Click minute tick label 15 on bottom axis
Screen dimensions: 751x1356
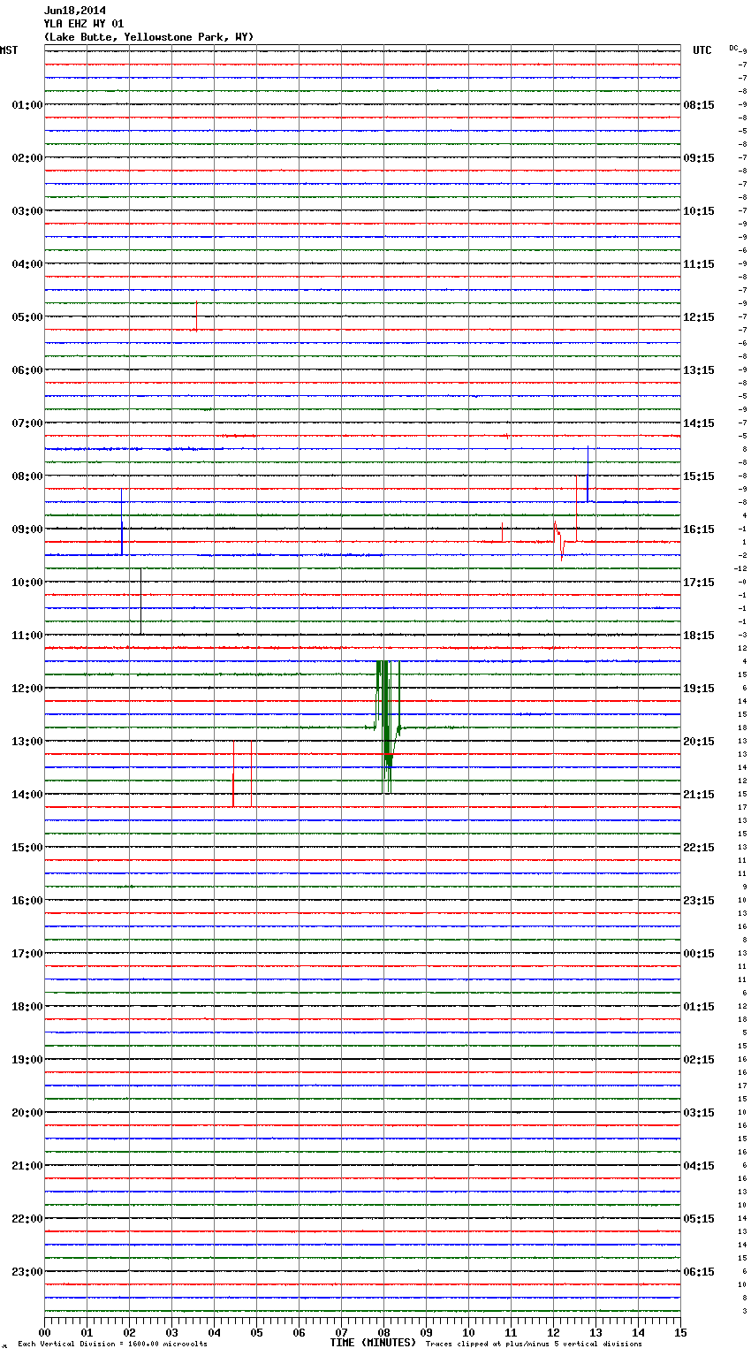[x=680, y=1332]
